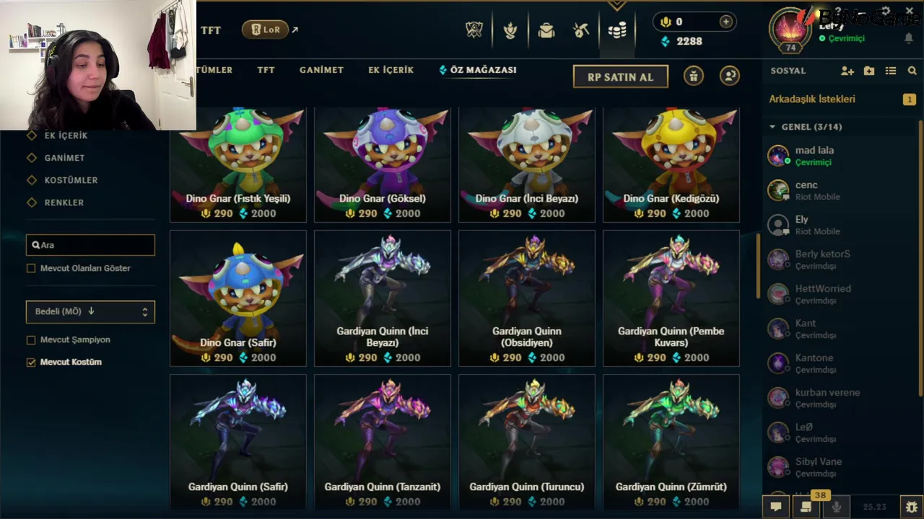Open the Collection backpack icon

tap(546, 30)
